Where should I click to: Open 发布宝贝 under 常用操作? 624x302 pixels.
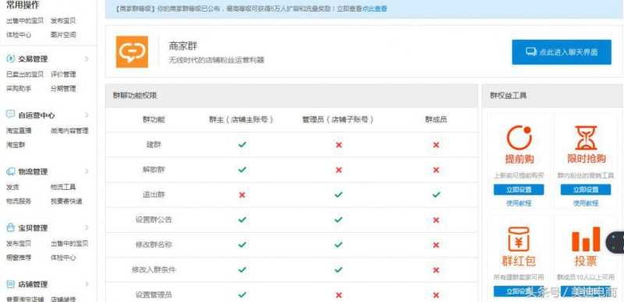pyautogui.click(x=63, y=21)
